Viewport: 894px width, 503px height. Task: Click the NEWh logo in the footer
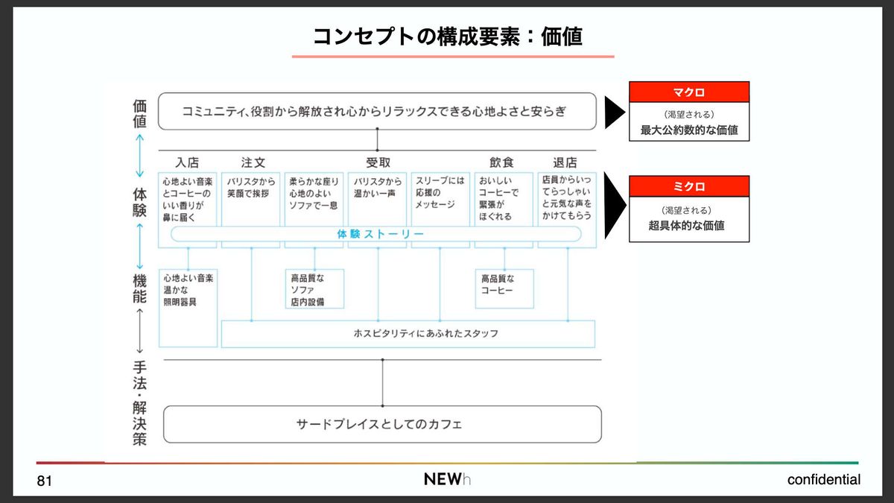(447, 479)
